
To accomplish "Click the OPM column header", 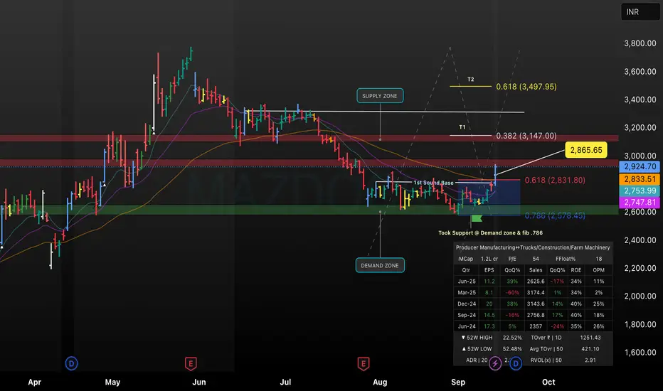I will (598, 270).
